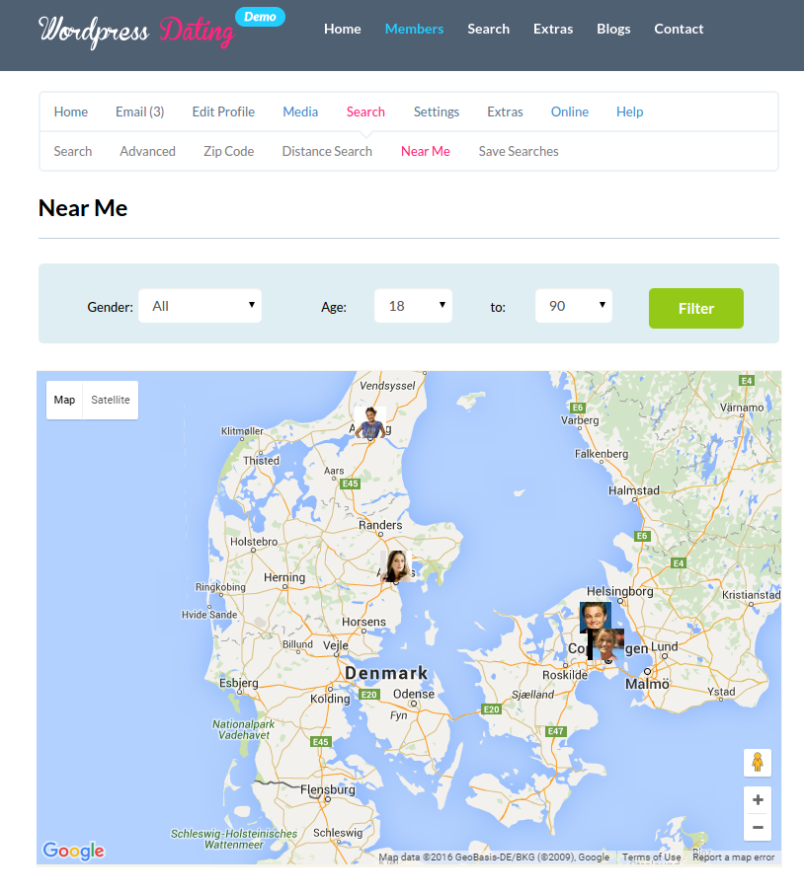804x894 pixels.
Task: Open Email (3) tab
Action: coord(140,112)
